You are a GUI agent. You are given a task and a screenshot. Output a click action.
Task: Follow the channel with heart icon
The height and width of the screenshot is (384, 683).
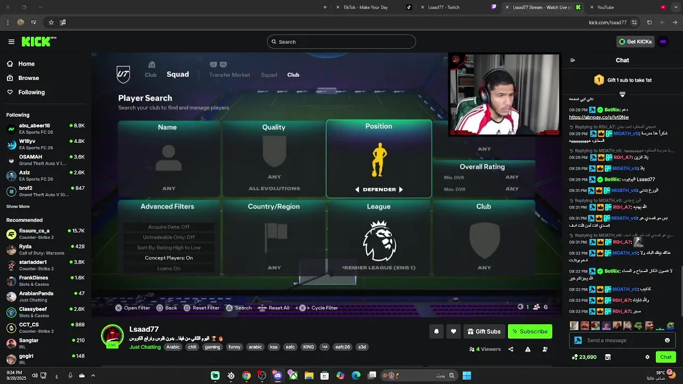pos(453,331)
